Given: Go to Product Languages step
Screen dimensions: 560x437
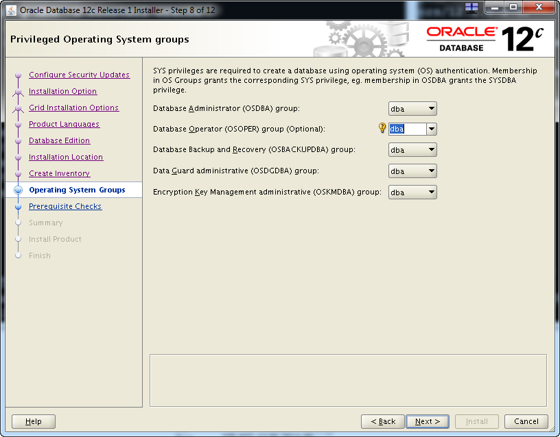Looking at the screenshot, I should pos(65,124).
